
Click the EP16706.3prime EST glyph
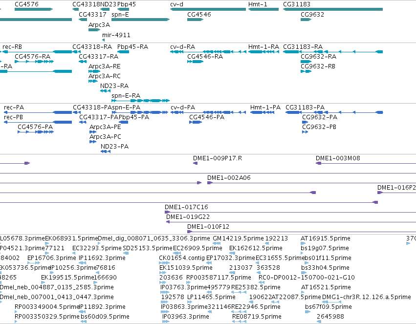coord(34,263)
